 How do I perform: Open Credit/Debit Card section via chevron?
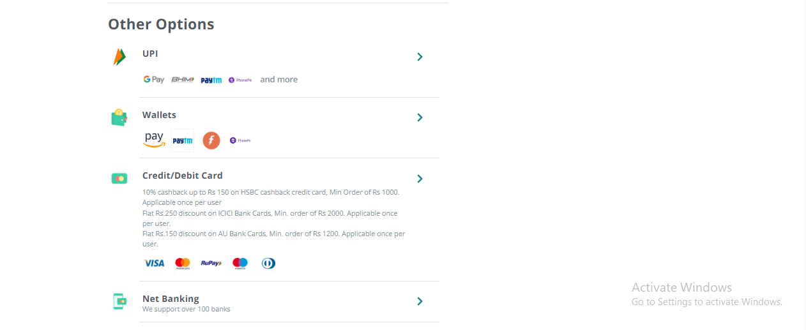[420, 179]
